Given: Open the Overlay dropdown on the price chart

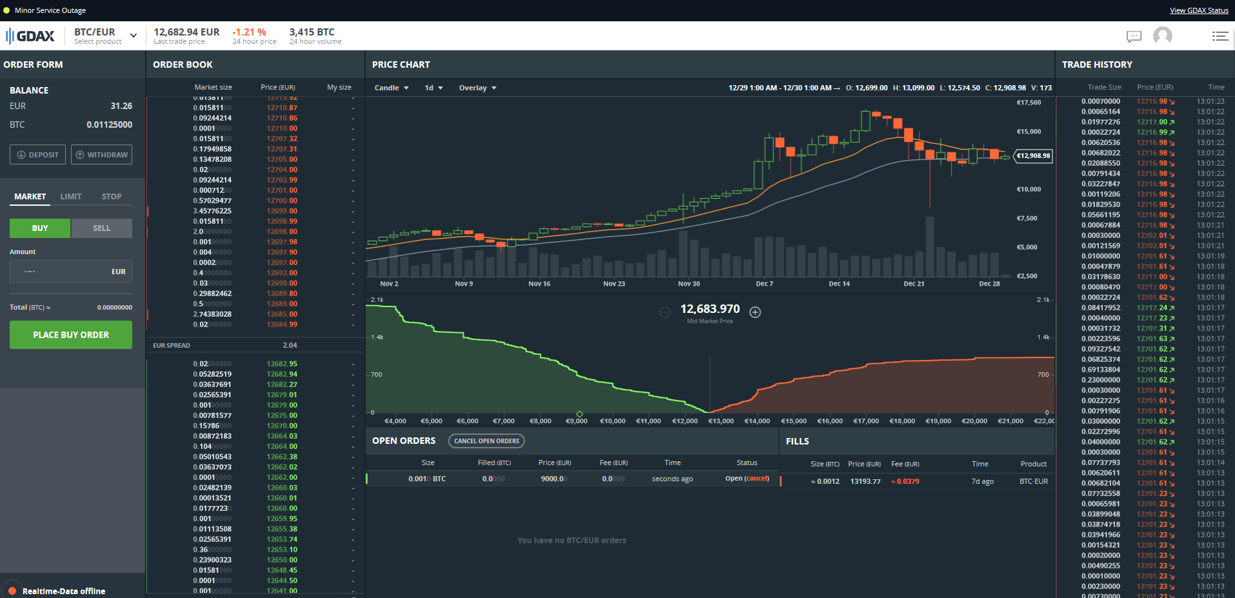Looking at the screenshot, I should coord(477,88).
